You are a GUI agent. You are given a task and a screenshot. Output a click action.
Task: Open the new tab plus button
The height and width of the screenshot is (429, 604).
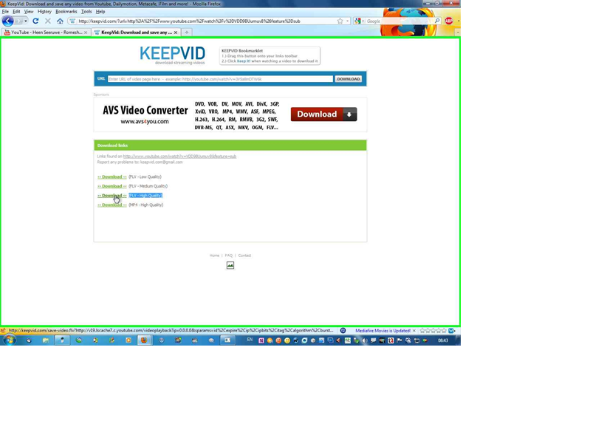(188, 32)
